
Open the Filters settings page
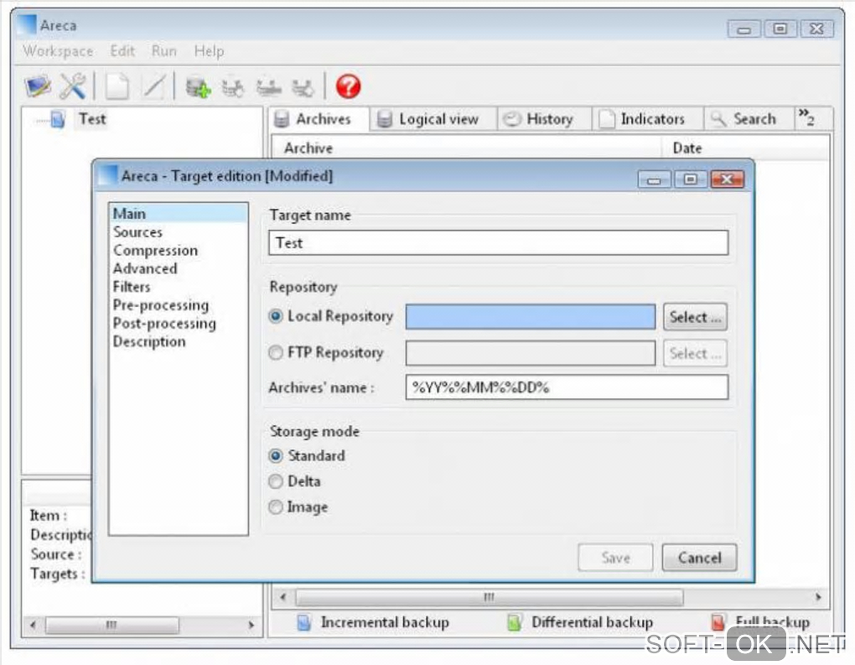coord(132,287)
